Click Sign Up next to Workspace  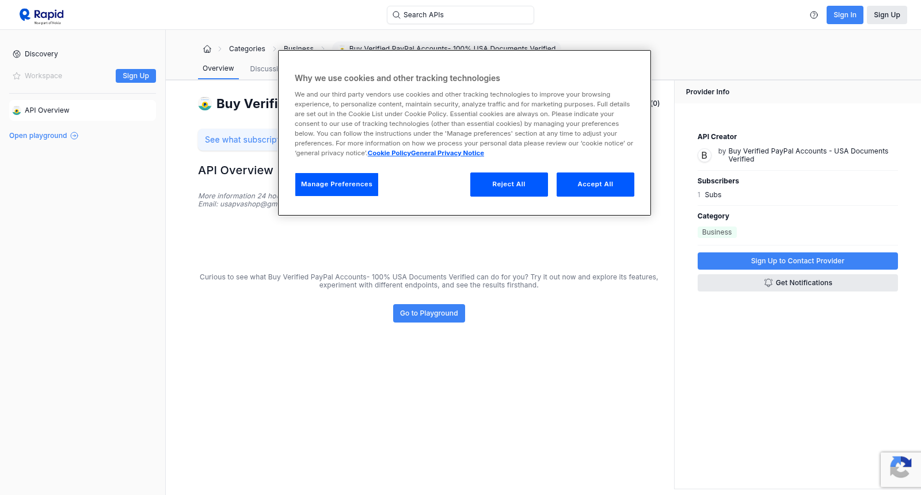tap(136, 76)
